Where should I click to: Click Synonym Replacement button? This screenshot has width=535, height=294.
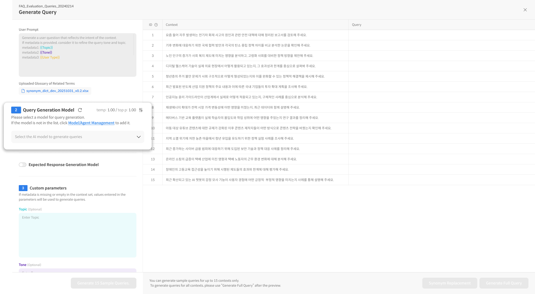[450, 283]
